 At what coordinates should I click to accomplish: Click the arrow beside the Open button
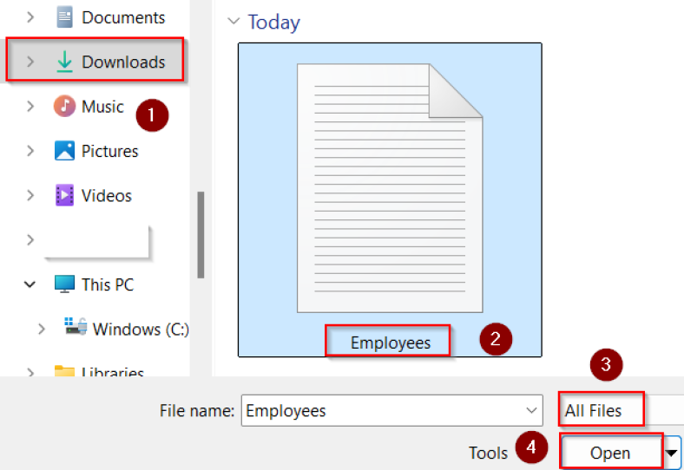point(673,453)
